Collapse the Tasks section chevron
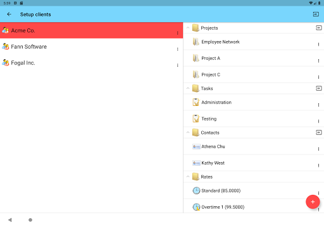The image size is (324, 227). pyautogui.click(x=188, y=88)
